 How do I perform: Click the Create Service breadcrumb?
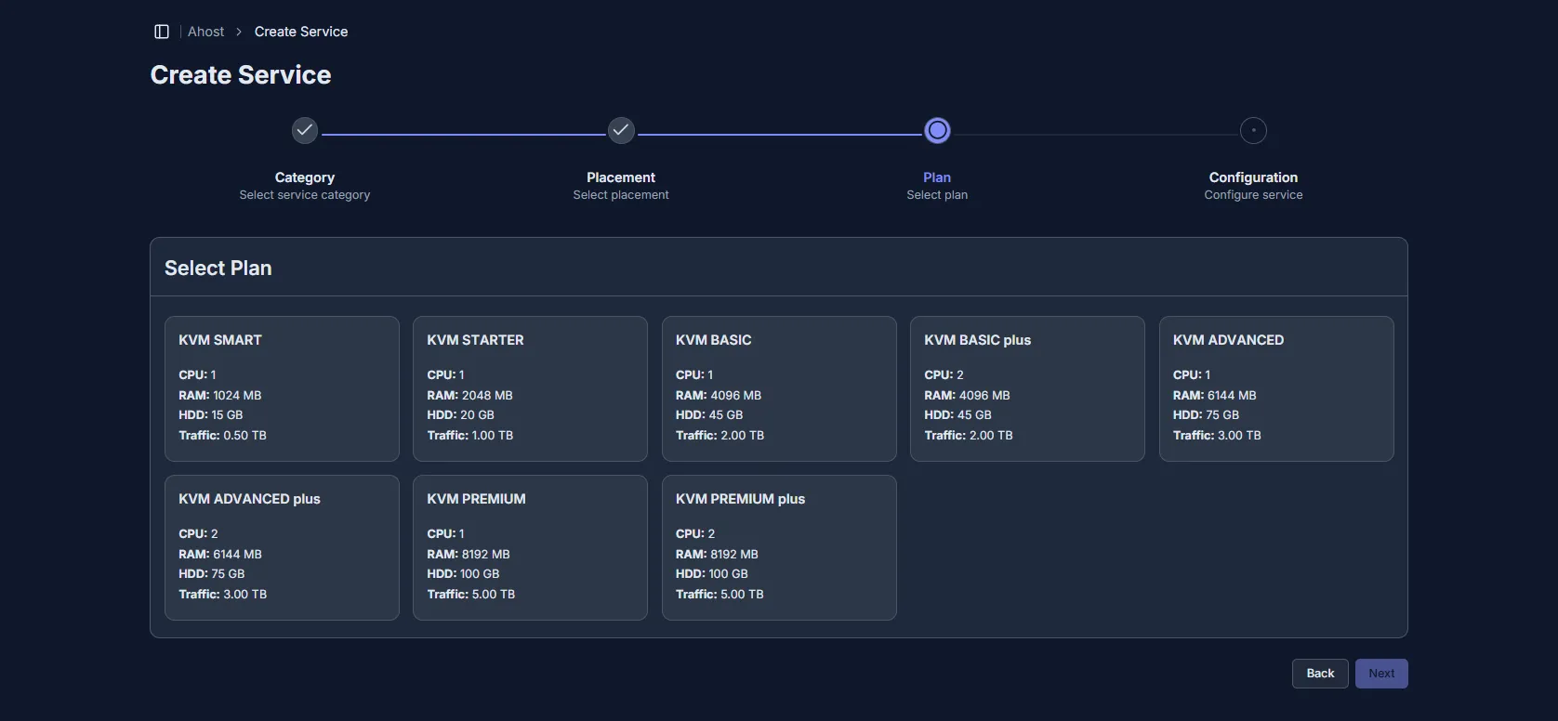(x=301, y=32)
